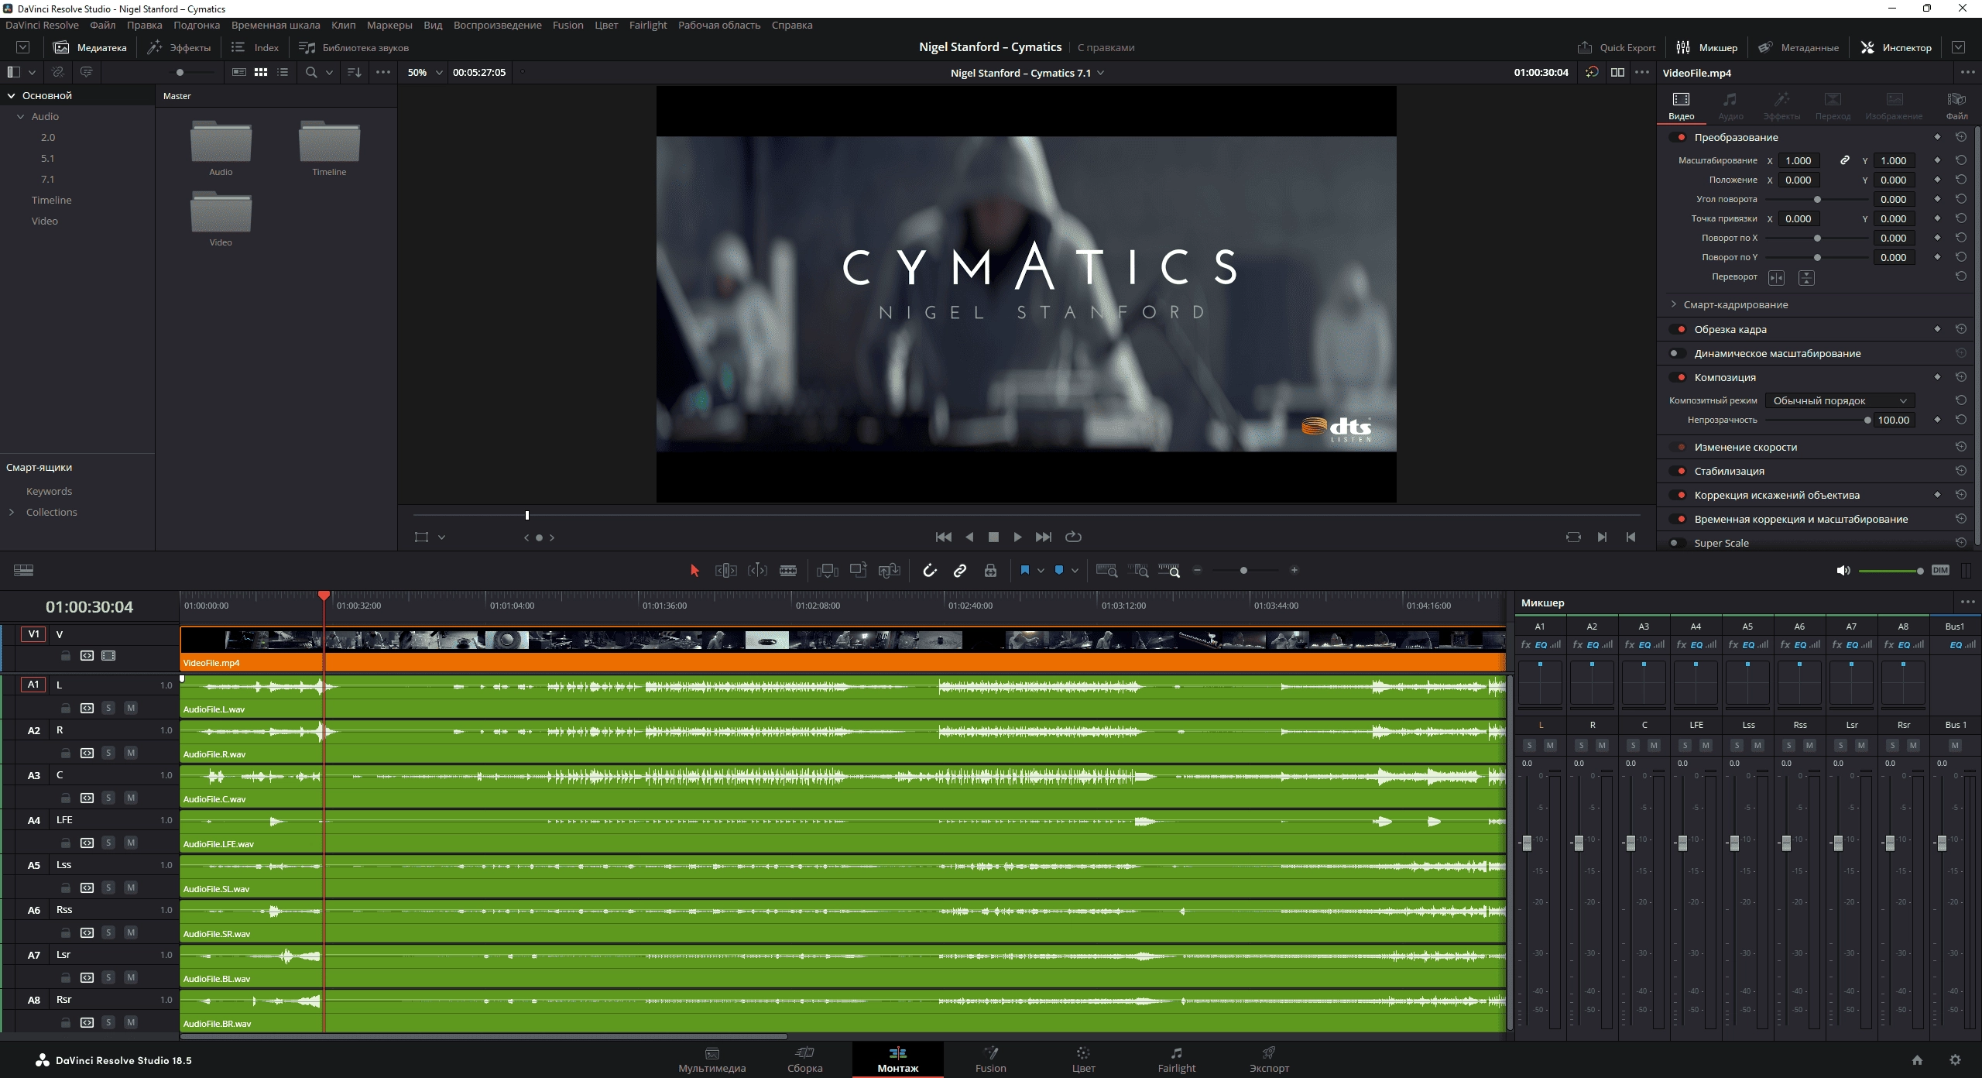Viewport: 1982px width, 1078px height.
Task: Click the blue Flag icon
Action: tap(1025, 571)
